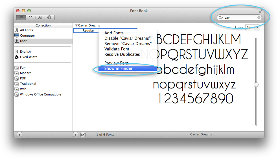
Task: Clear the search field text
Action: [259, 17]
